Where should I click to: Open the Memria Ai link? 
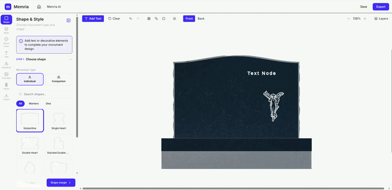(x=54, y=7)
